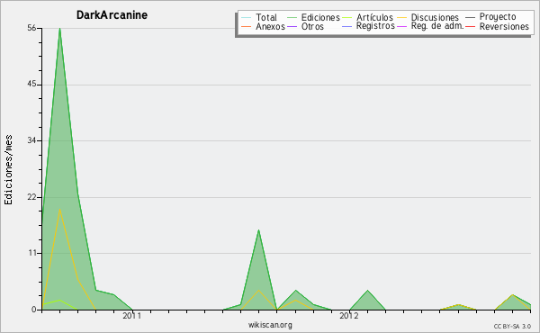Viewport: 540px width, 333px height.
Task: Open the wikiscan.org source label
Action: click(x=270, y=325)
